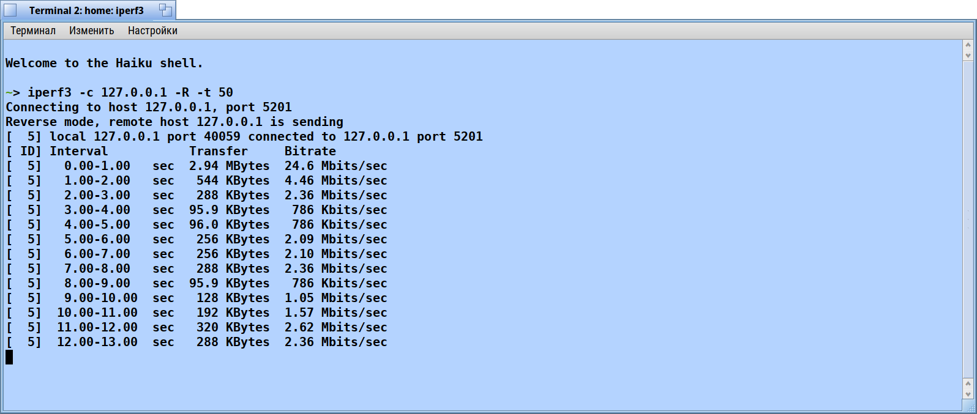This screenshot has width=977, height=414.
Task: Click the 'local 127.0.0.1 port 40059 connected' line
Action: point(244,136)
